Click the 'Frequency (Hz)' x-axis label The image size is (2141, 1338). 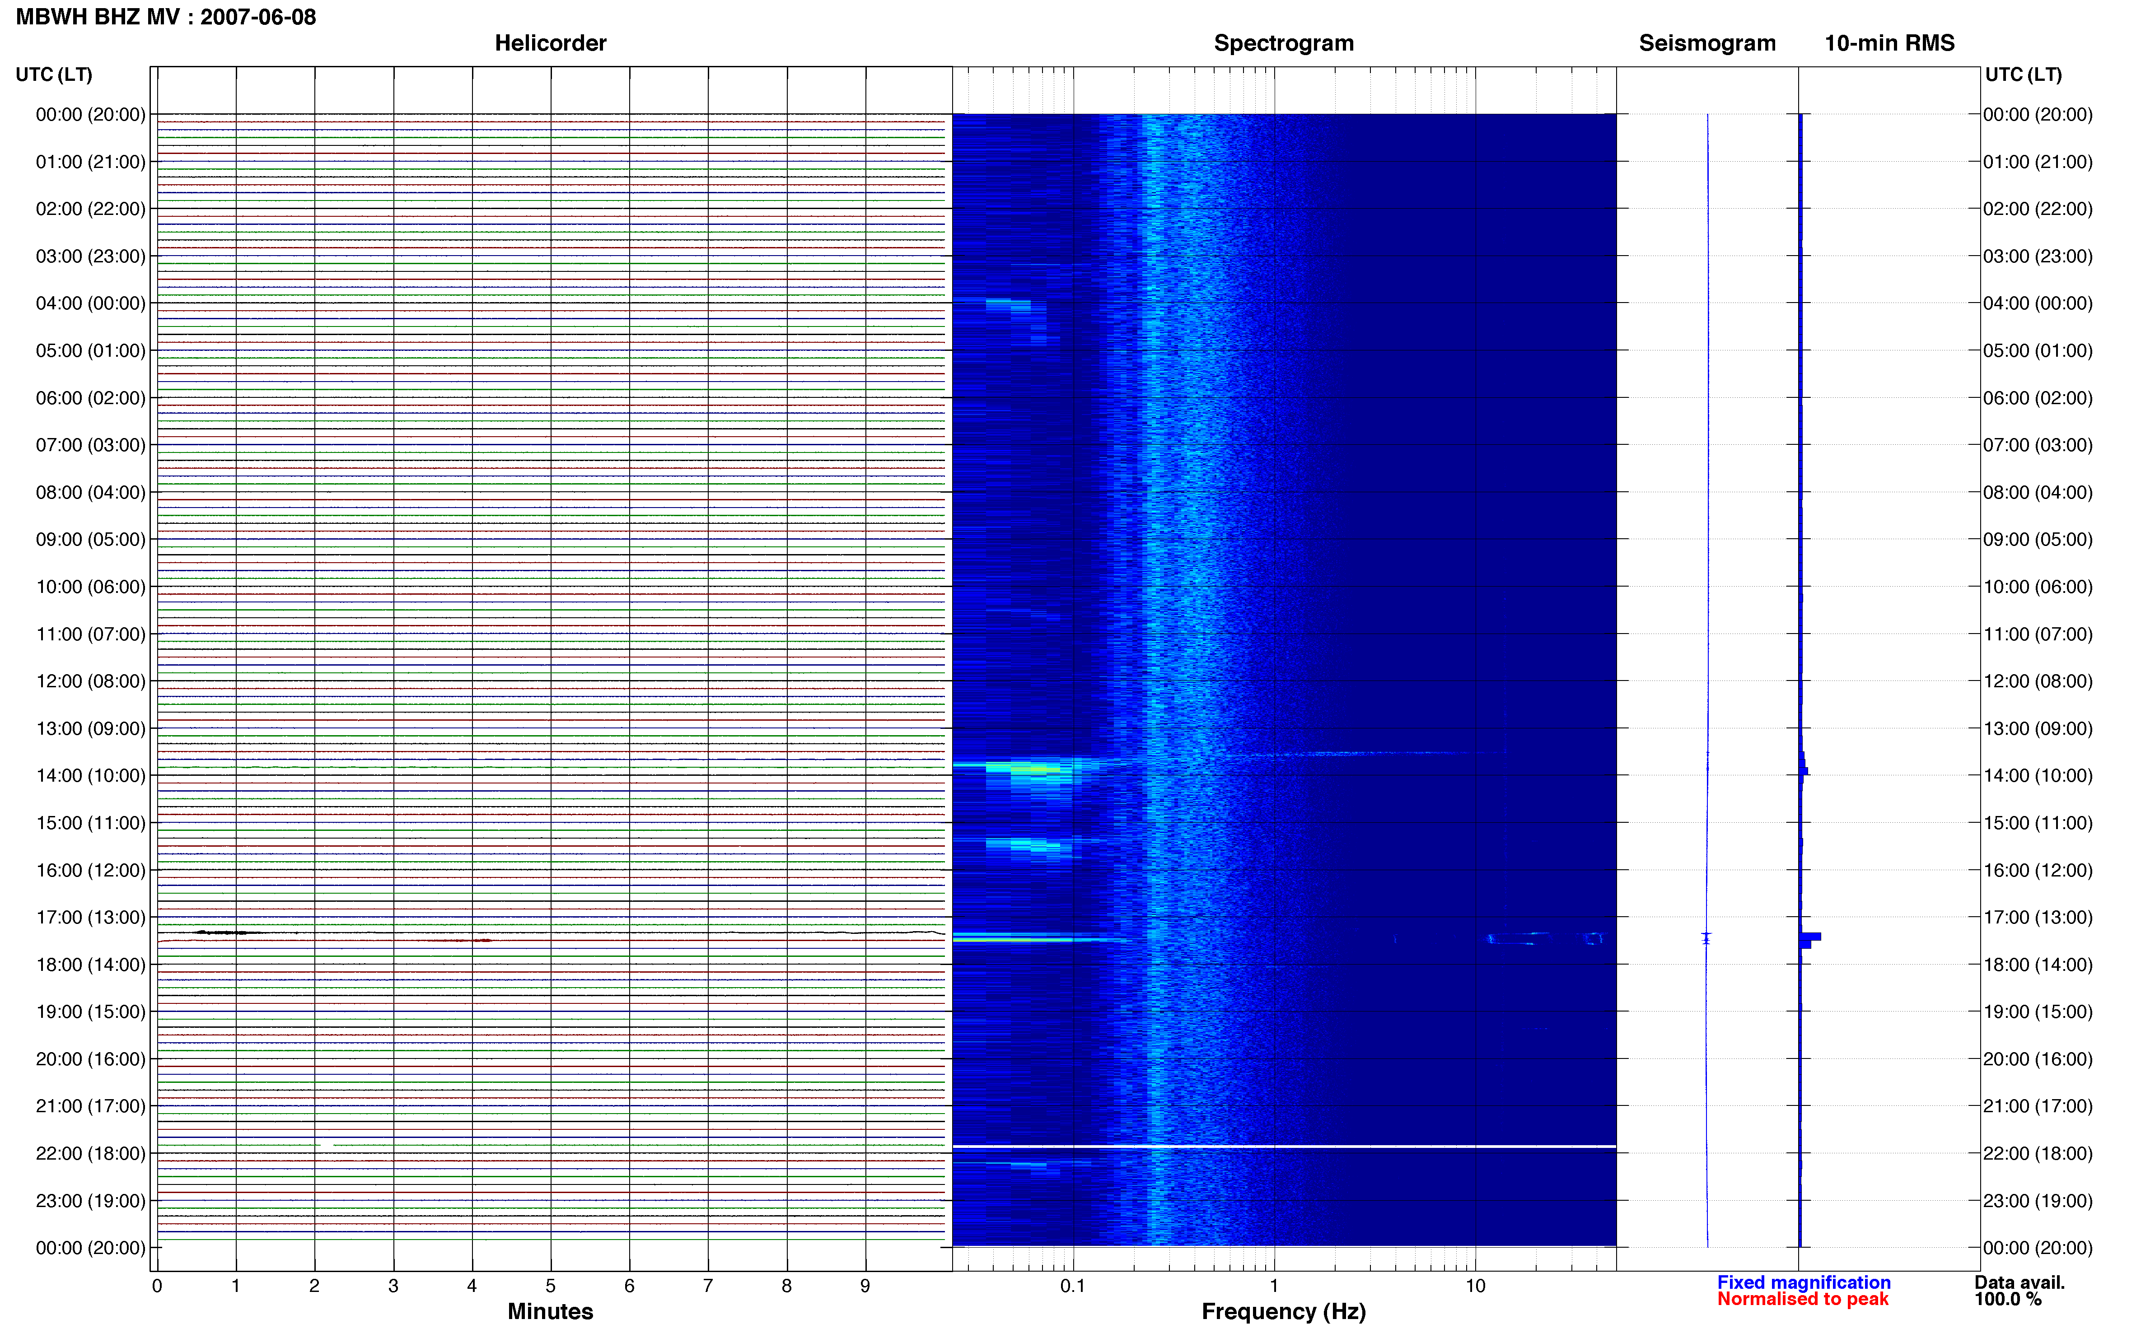point(1283,1311)
